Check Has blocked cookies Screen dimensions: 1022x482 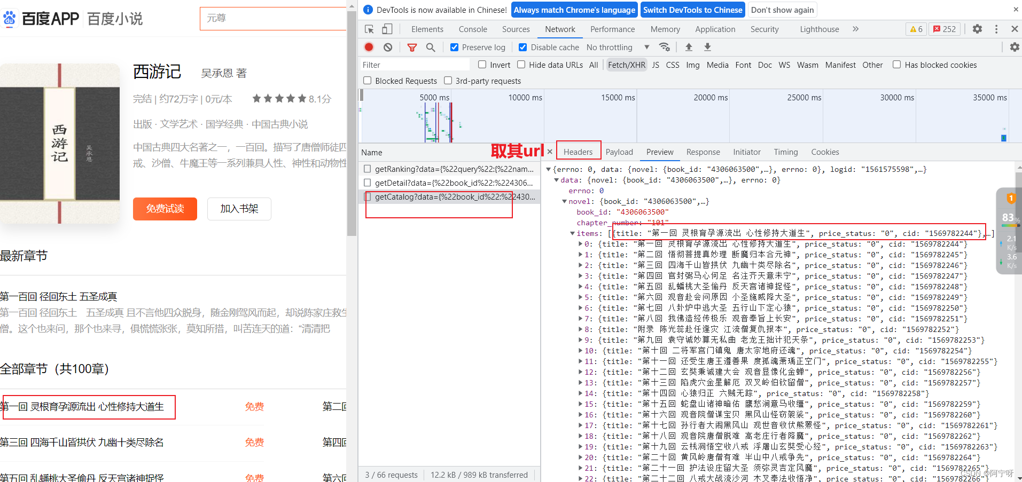coord(897,65)
